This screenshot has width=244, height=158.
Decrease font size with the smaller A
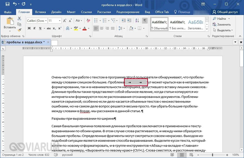(70, 21)
